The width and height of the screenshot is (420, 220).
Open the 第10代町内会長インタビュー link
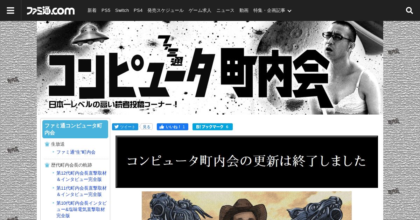click(82, 210)
